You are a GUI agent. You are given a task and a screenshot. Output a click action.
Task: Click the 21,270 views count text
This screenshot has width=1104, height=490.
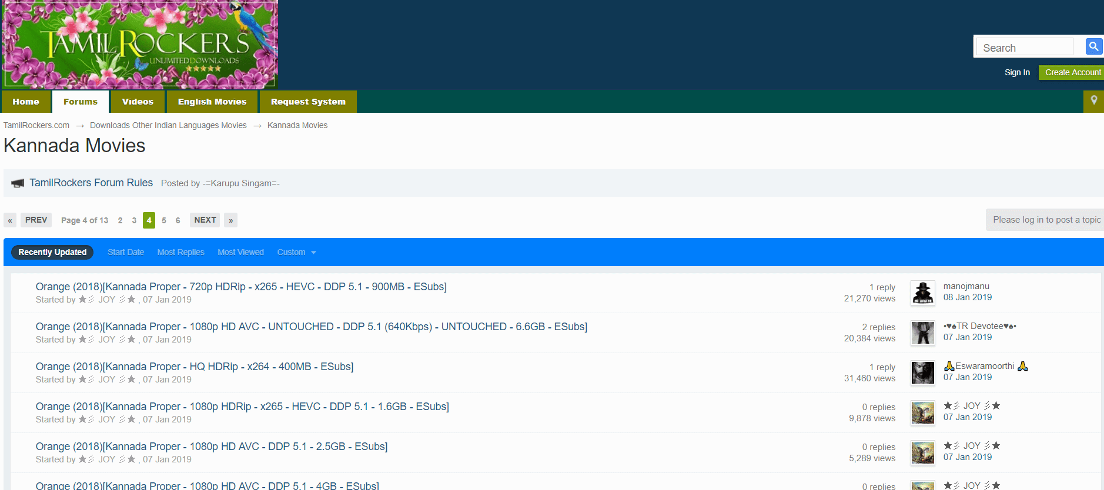point(869,298)
